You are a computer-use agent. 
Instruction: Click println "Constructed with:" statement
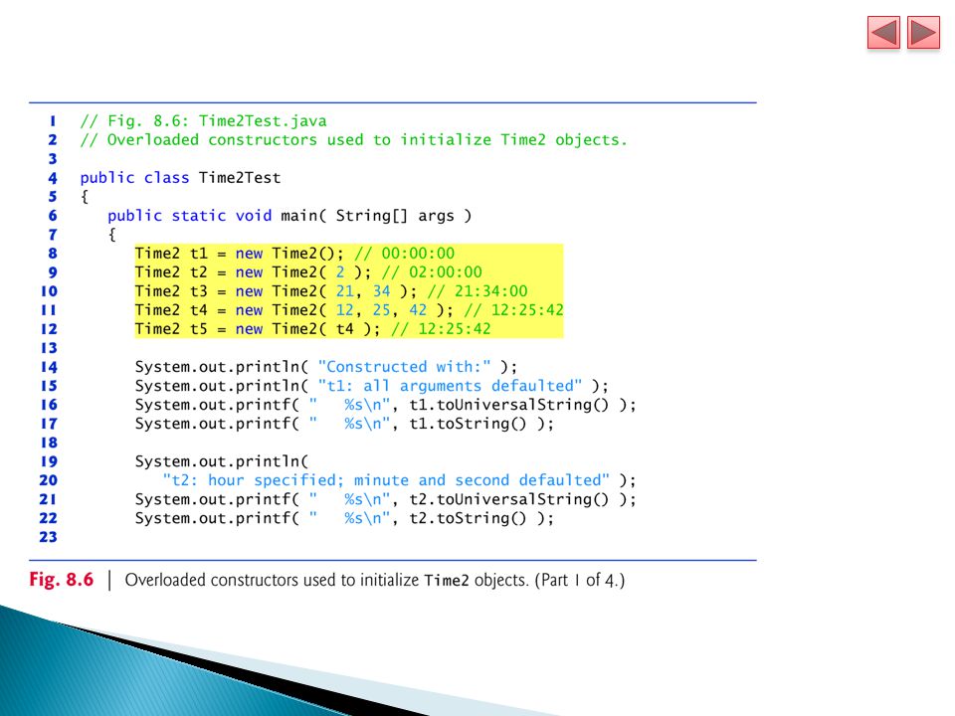[x=326, y=367]
